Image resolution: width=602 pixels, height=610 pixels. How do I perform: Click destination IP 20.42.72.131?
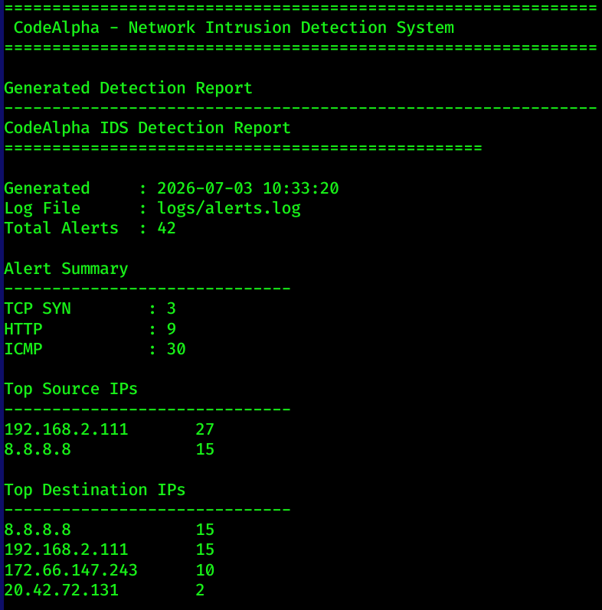click(61, 591)
